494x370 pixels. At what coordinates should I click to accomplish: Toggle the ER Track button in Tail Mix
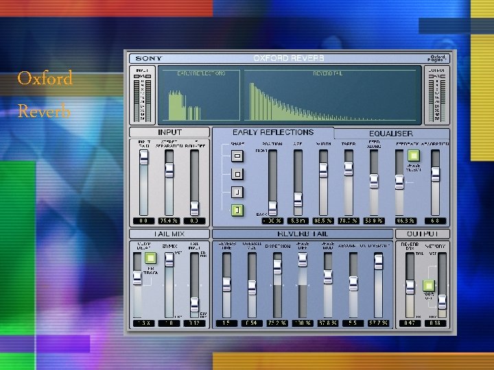[150, 258]
